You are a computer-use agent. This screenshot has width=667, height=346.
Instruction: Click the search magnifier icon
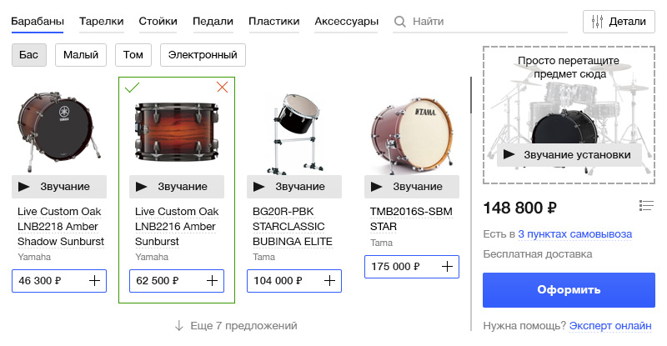click(400, 21)
